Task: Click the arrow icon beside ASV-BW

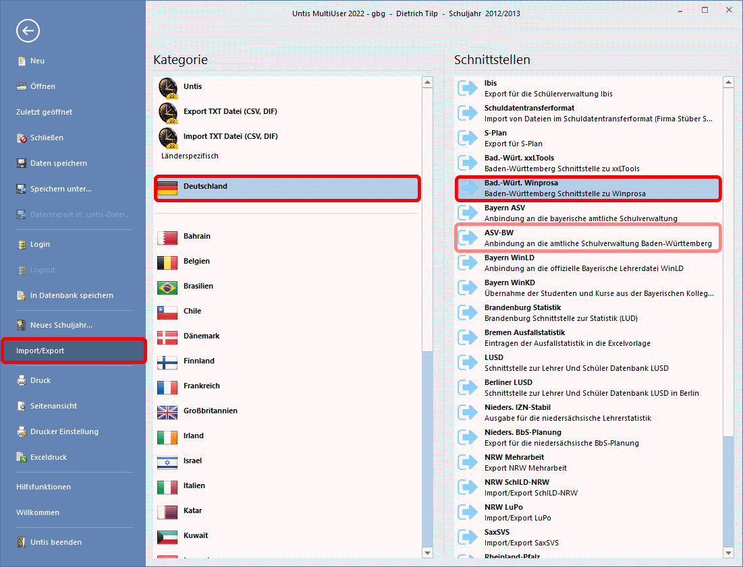Action: tap(467, 238)
